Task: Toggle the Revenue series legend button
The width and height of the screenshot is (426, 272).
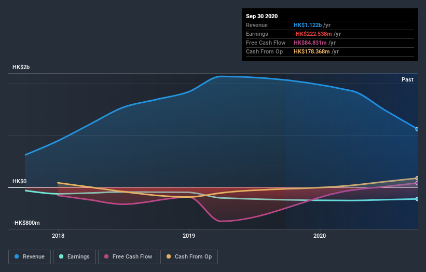Action: pyautogui.click(x=30, y=257)
